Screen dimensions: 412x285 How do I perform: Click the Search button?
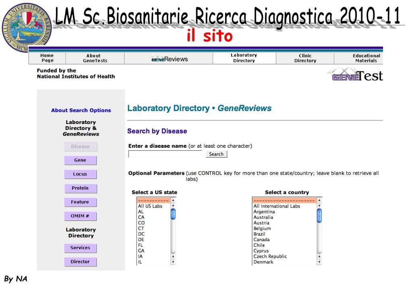click(x=216, y=154)
